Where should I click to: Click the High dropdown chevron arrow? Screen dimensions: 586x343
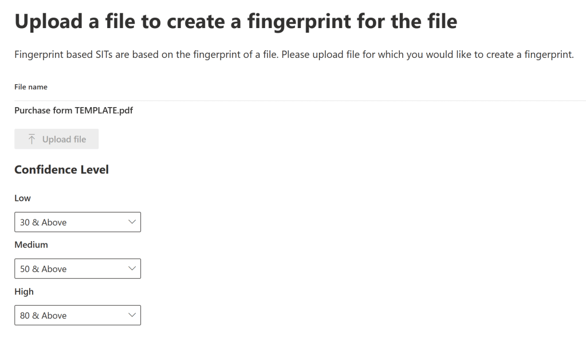(132, 315)
